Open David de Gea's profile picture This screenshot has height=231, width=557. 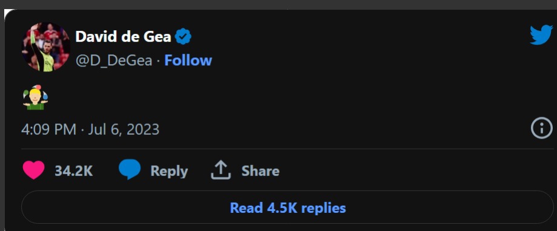coord(46,47)
